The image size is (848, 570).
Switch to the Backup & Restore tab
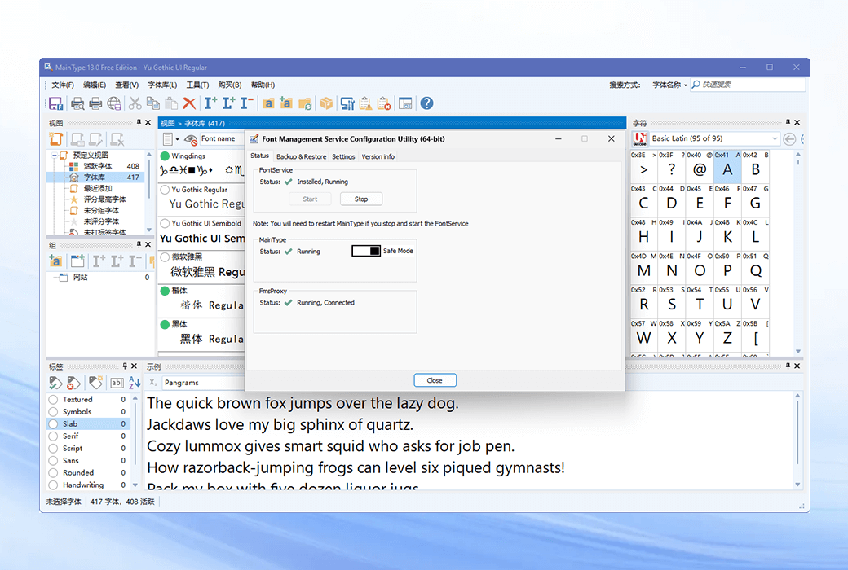click(x=301, y=156)
